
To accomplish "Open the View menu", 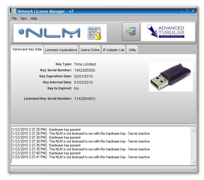I will click(x=24, y=18).
